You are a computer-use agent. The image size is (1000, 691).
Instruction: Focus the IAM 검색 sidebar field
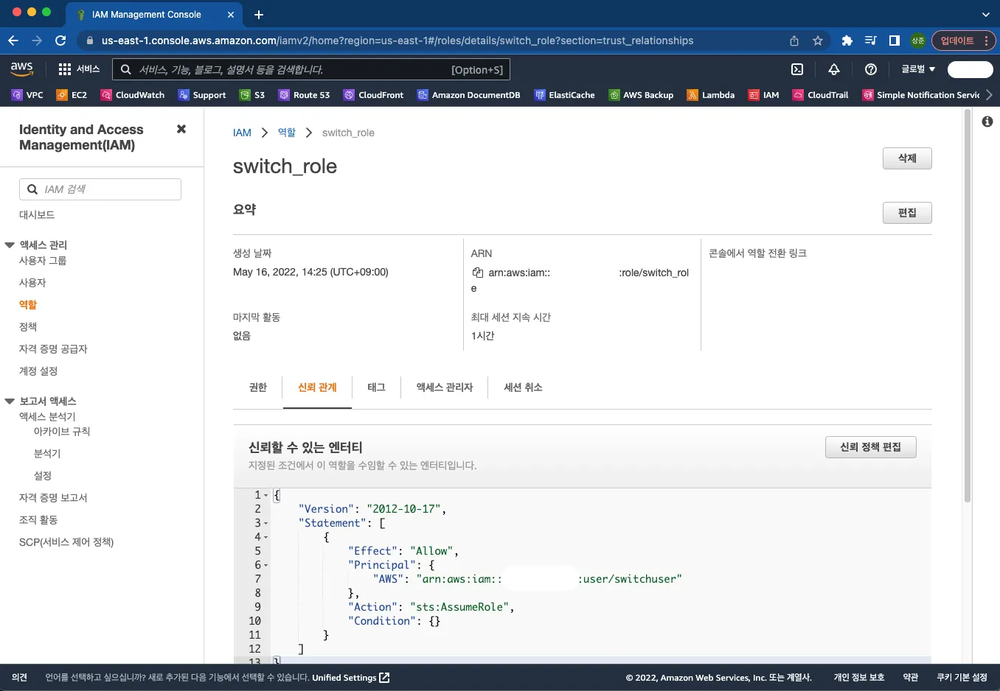pyautogui.click(x=100, y=189)
